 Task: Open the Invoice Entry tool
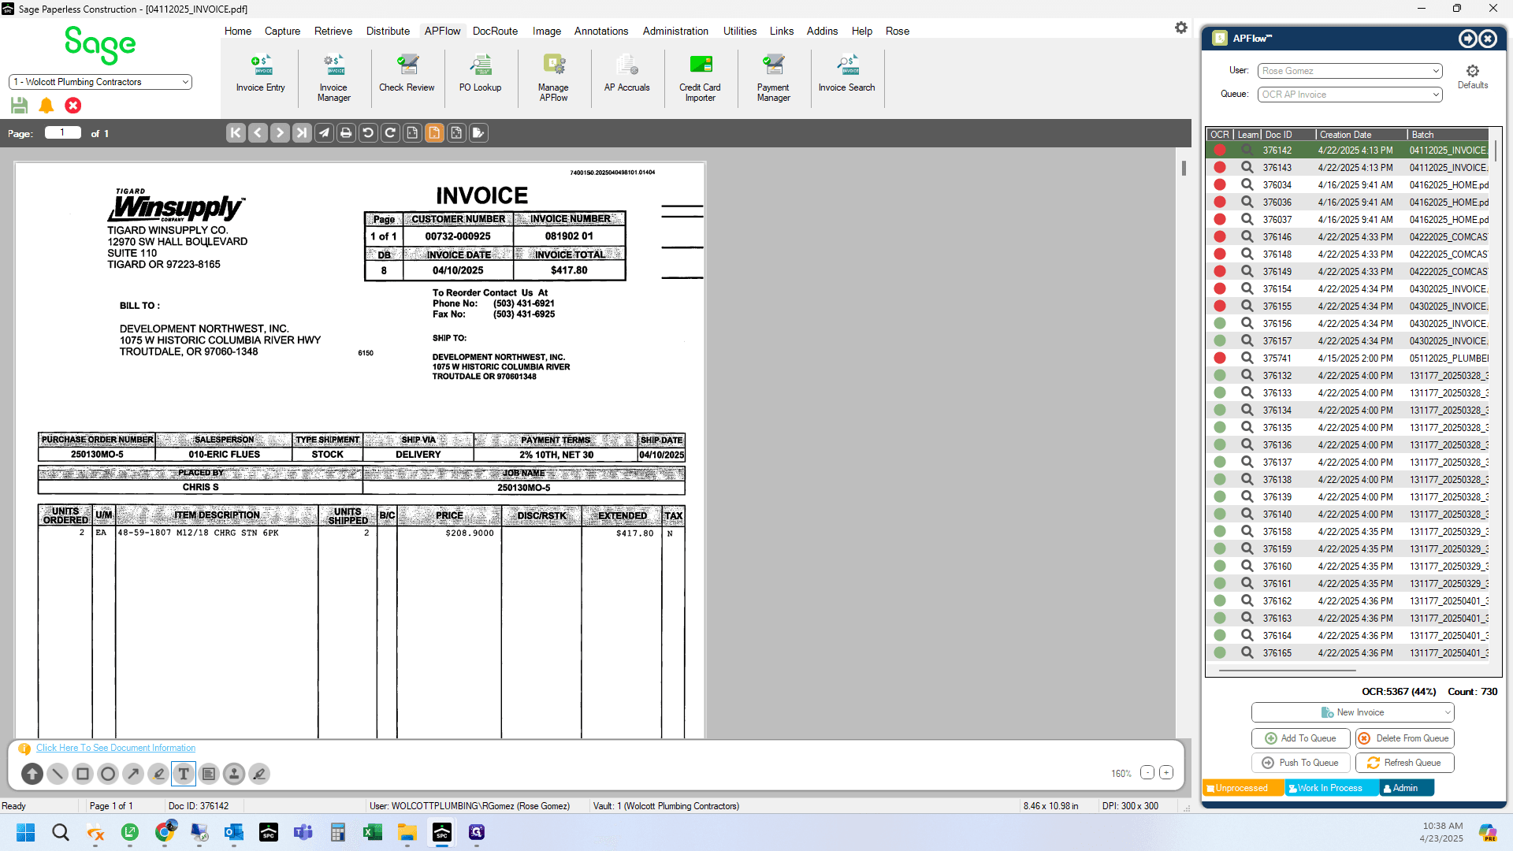click(260, 73)
